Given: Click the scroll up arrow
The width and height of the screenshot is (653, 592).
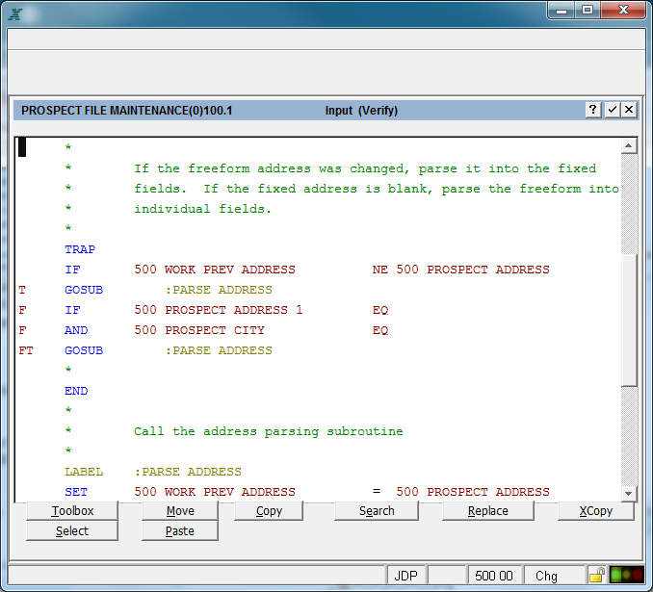Looking at the screenshot, I should (x=629, y=145).
